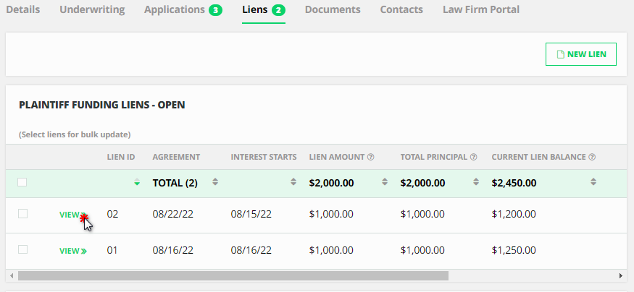This screenshot has width=634, height=292.
Task: Sort by Lien Amount column arrows
Action: (x=384, y=182)
